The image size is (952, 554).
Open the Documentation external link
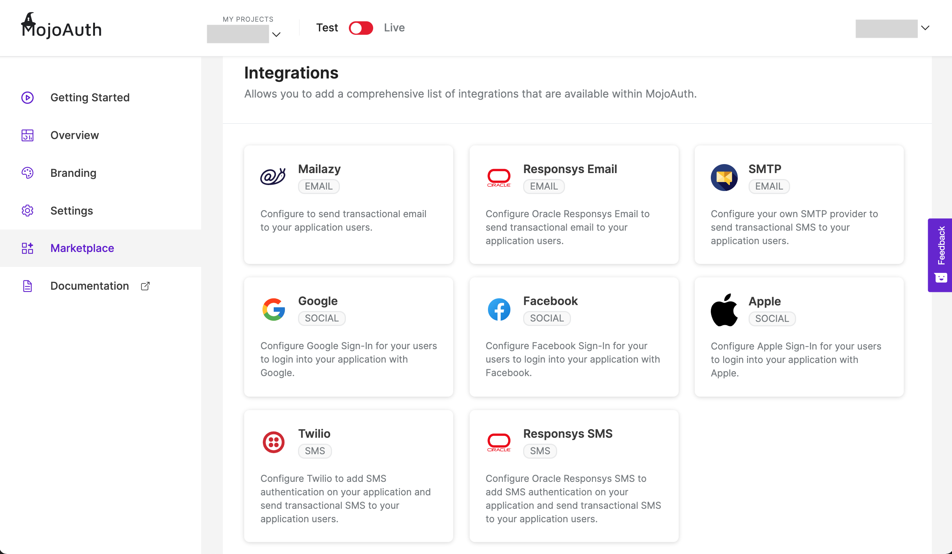pos(89,286)
